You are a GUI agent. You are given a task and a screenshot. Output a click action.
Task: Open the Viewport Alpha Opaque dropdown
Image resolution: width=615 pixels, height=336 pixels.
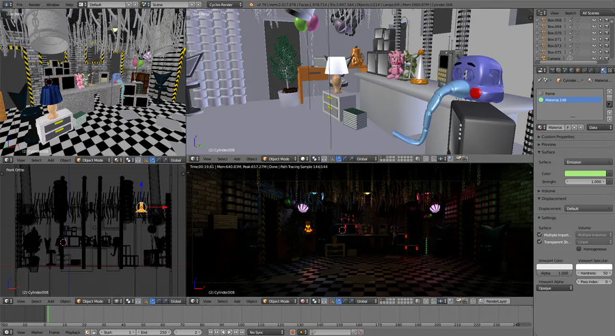pyautogui.click(x=554, y=288)
